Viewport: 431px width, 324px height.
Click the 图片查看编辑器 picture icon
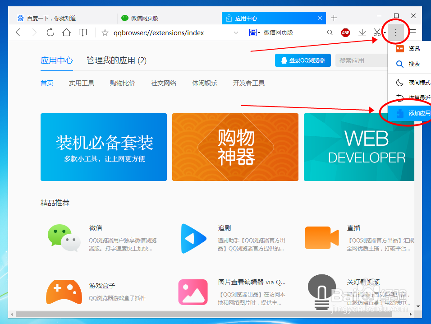193,292
